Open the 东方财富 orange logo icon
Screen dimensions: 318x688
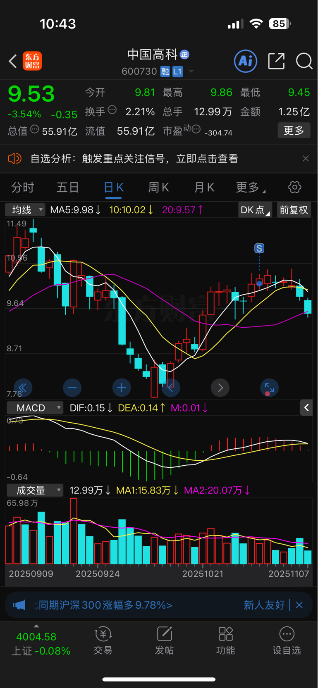(x=32, y=61)
